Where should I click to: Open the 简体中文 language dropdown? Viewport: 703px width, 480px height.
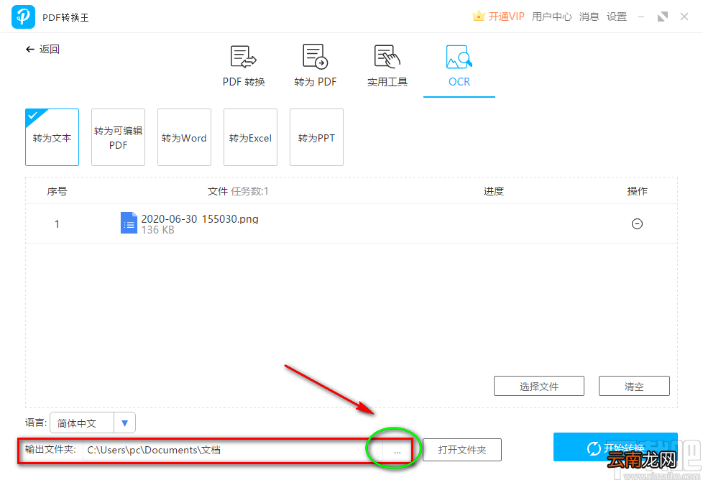pyautogui.click(x=93, y=423)
